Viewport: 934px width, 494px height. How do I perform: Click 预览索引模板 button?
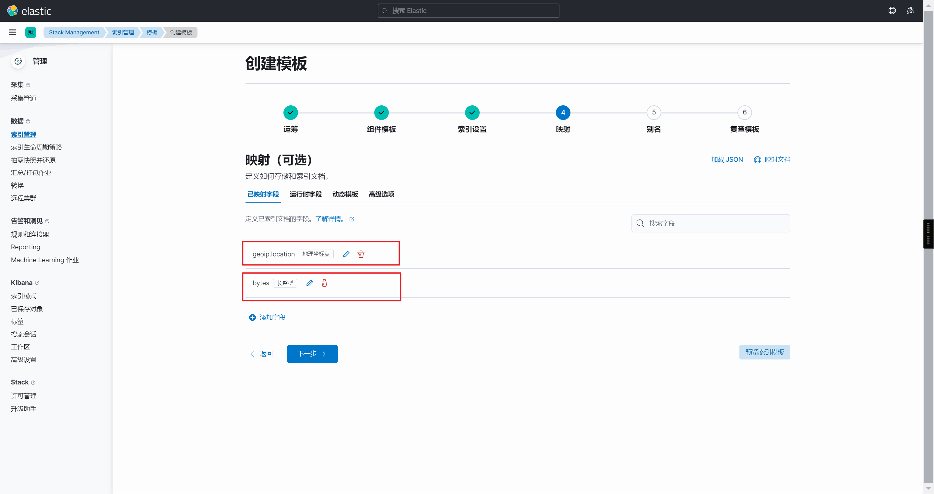tap(765, 352)
